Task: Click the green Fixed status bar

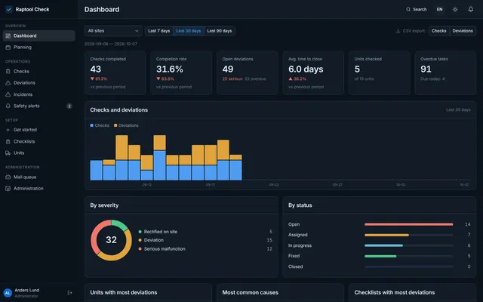Action: [380, 256]
